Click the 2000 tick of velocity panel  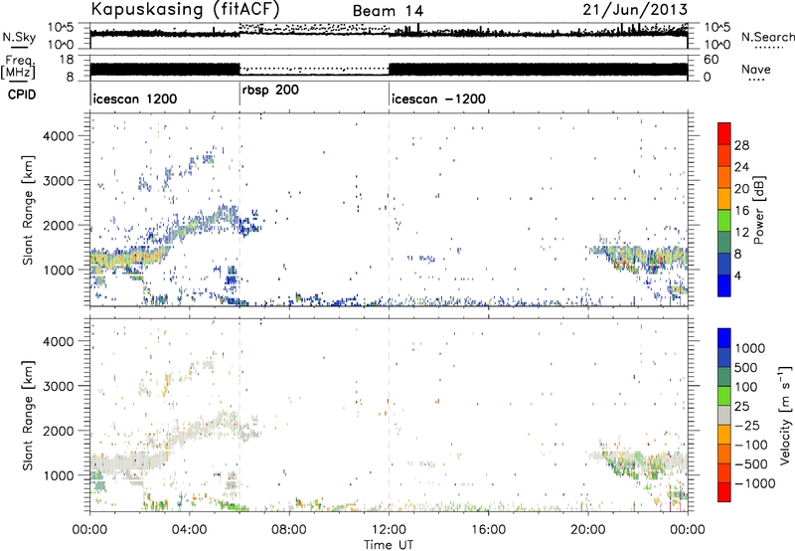pos(58,431)
